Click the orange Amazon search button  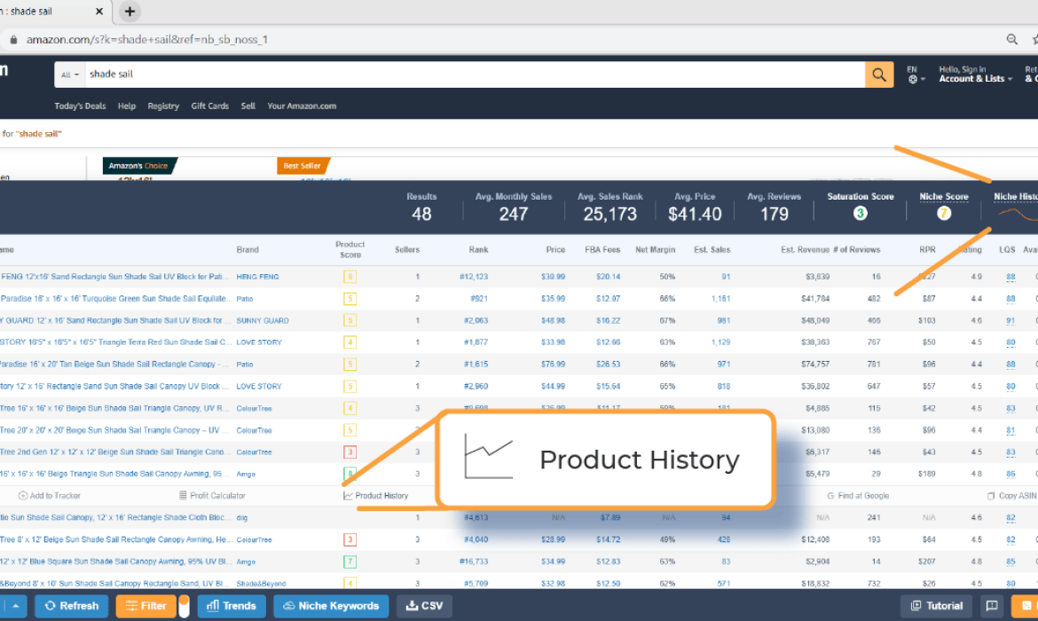click(879, 75)
